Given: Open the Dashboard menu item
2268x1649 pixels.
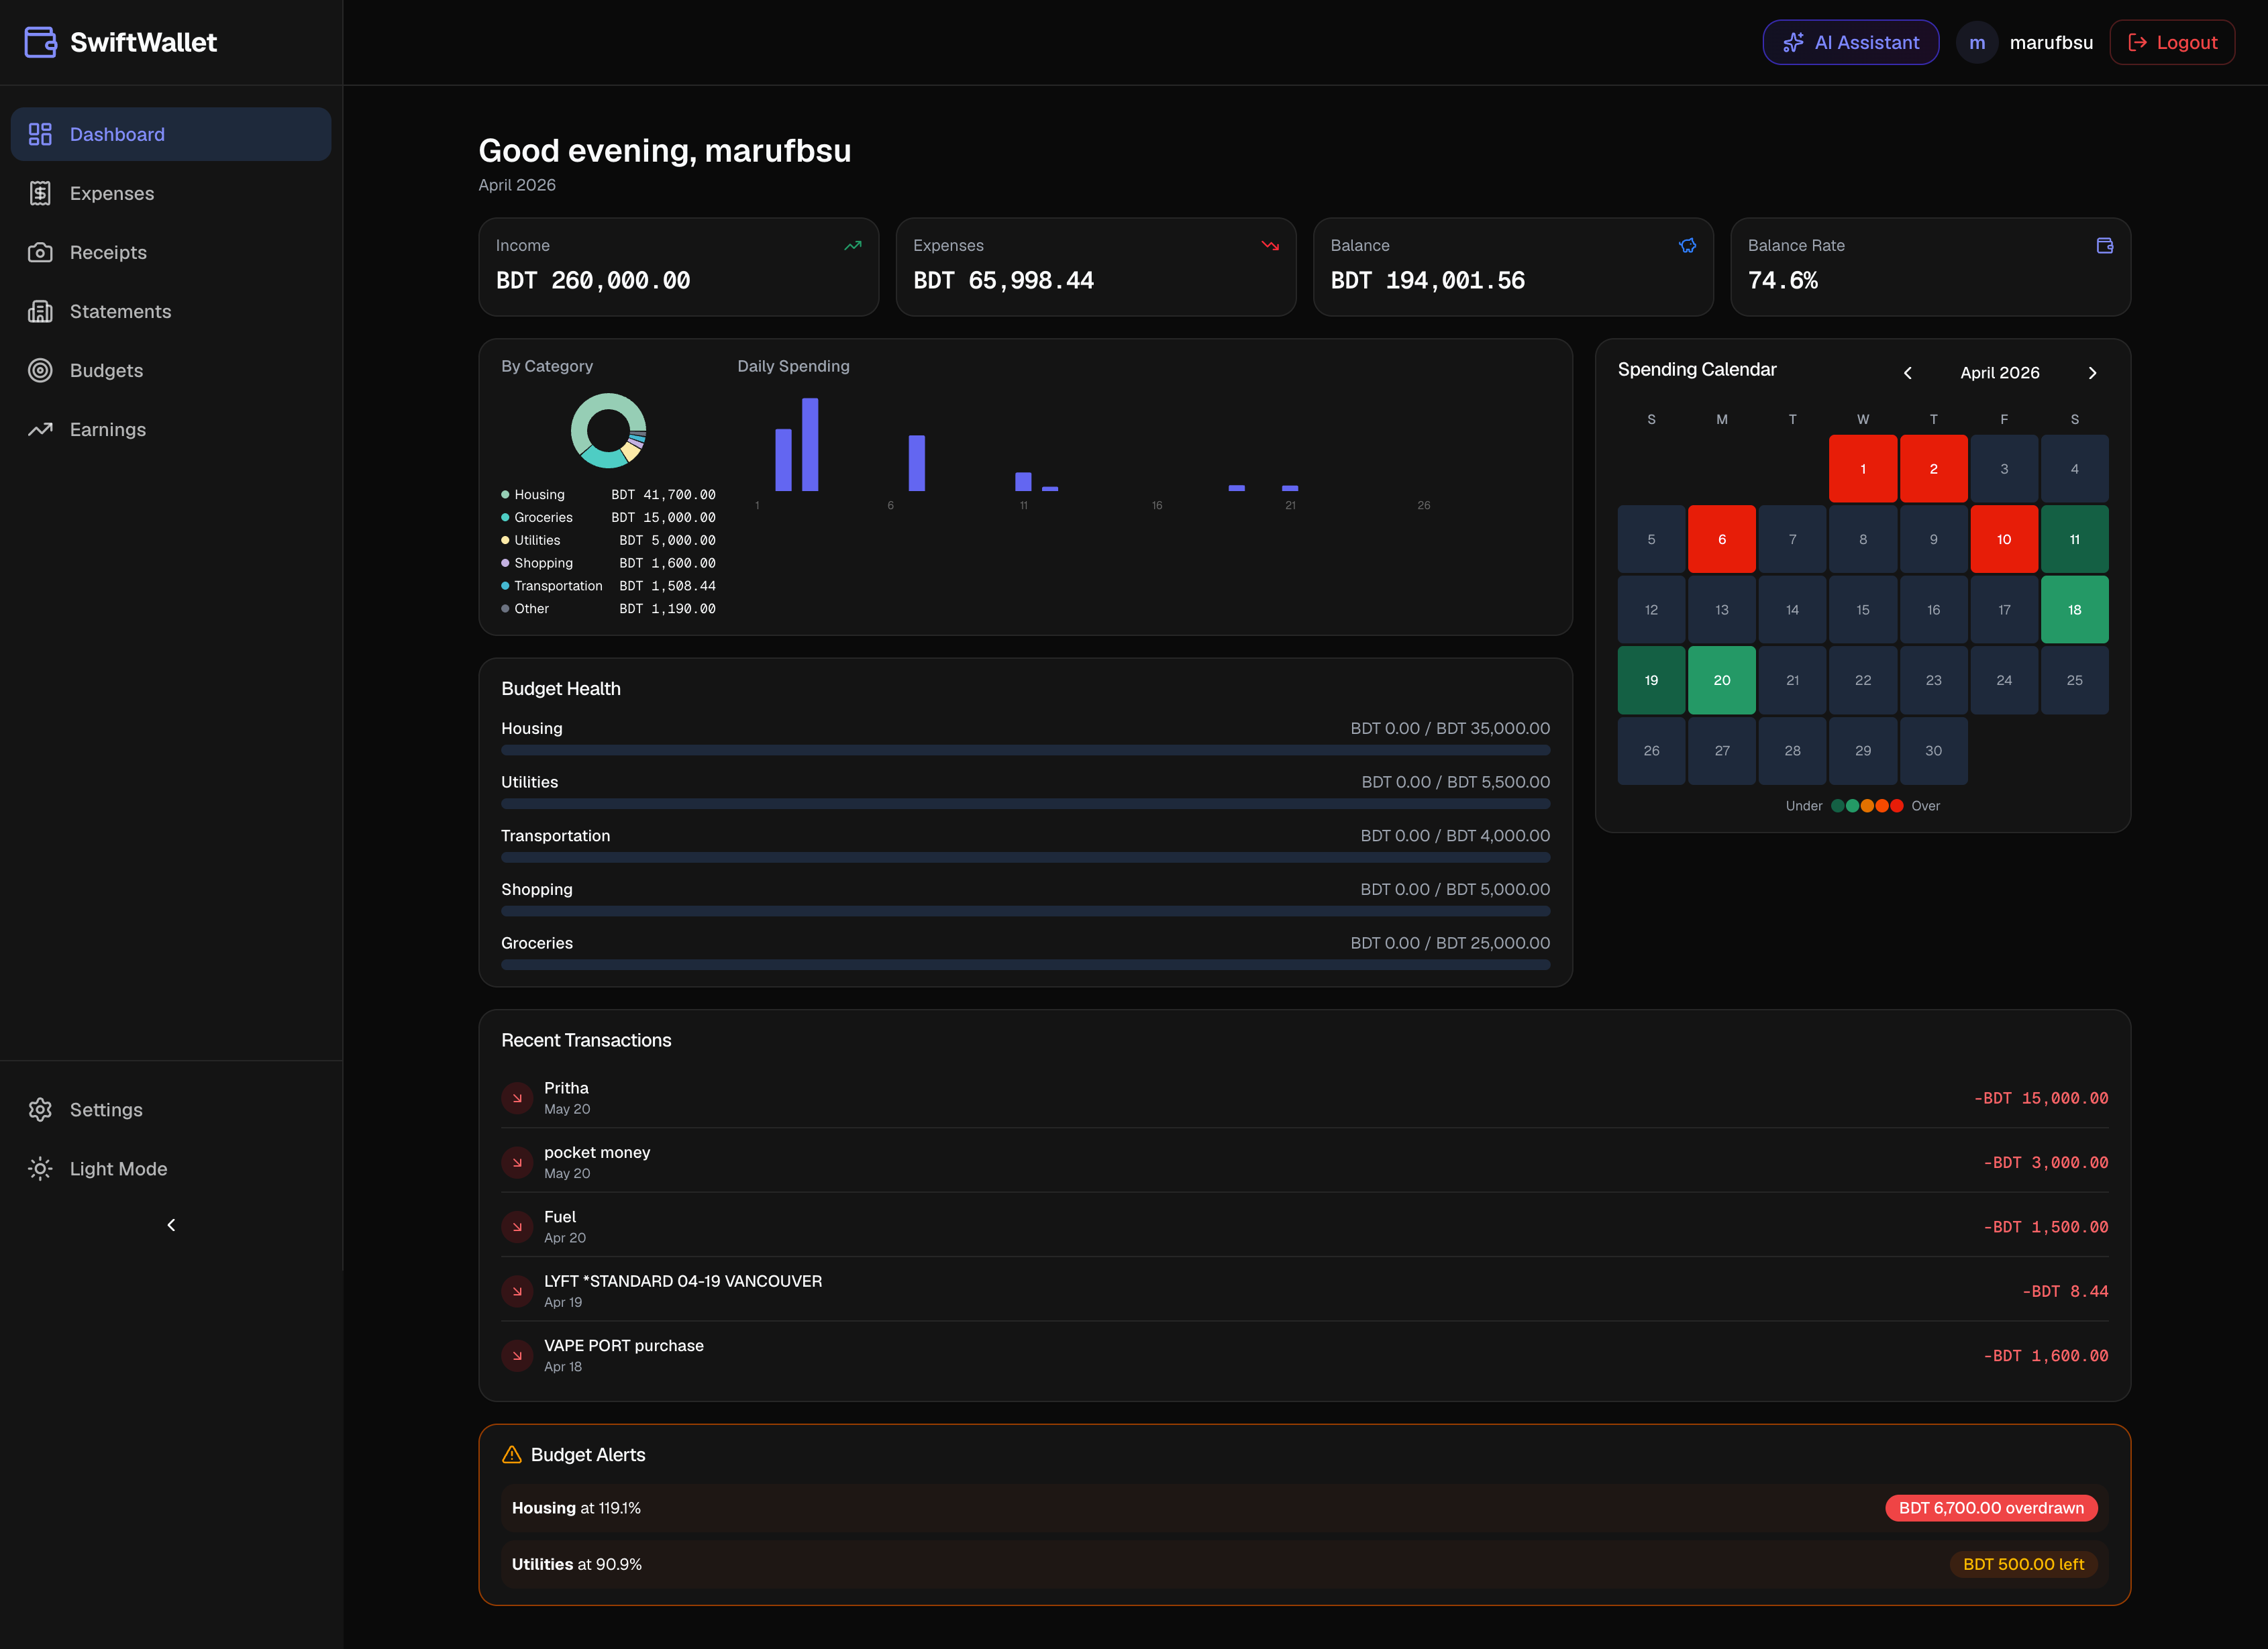Looking at the screenshot, I should tap(171, 134).
